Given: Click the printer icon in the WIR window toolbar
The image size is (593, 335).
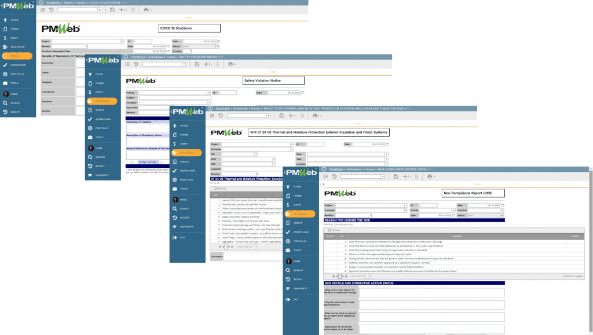Looking at the screenshot, I should (316, 116).
